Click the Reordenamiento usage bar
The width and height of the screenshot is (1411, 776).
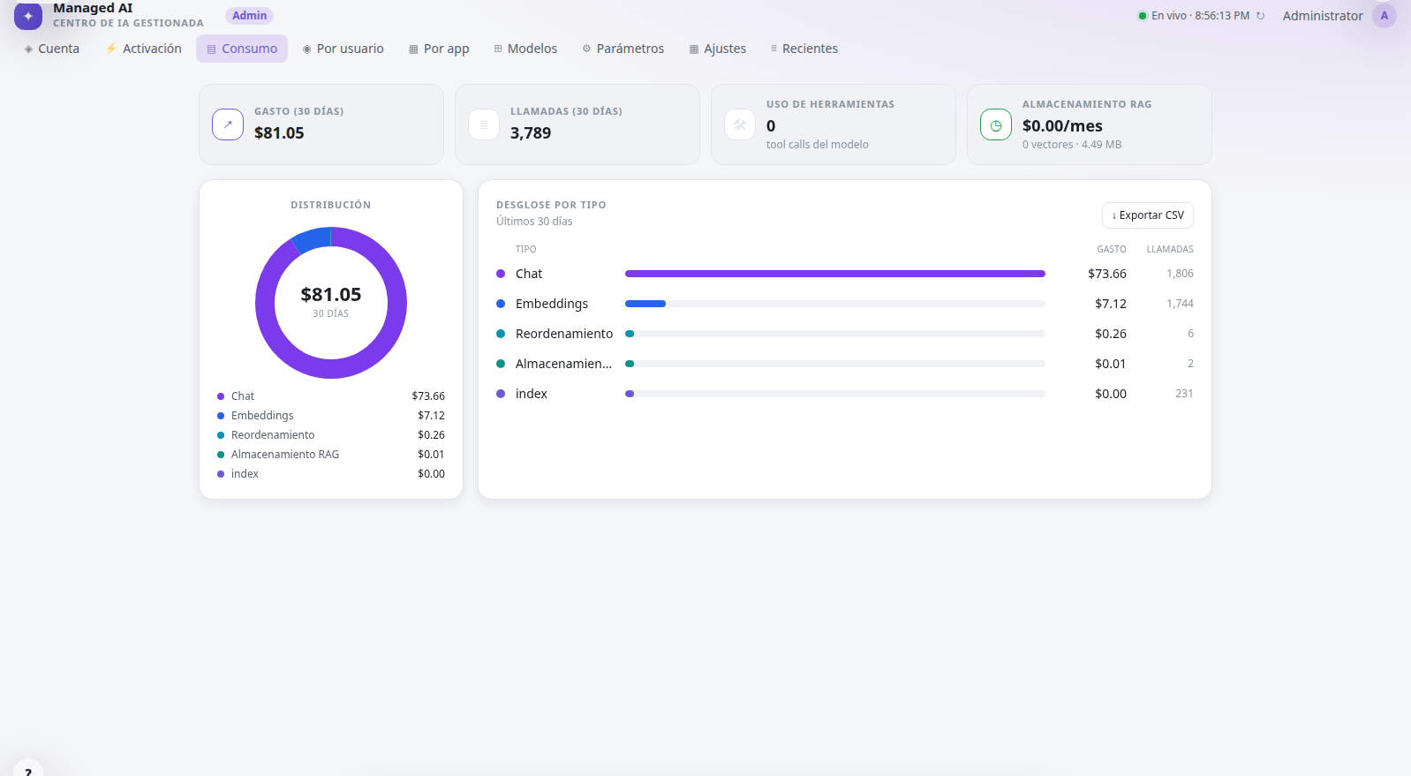tap(630, 334)
